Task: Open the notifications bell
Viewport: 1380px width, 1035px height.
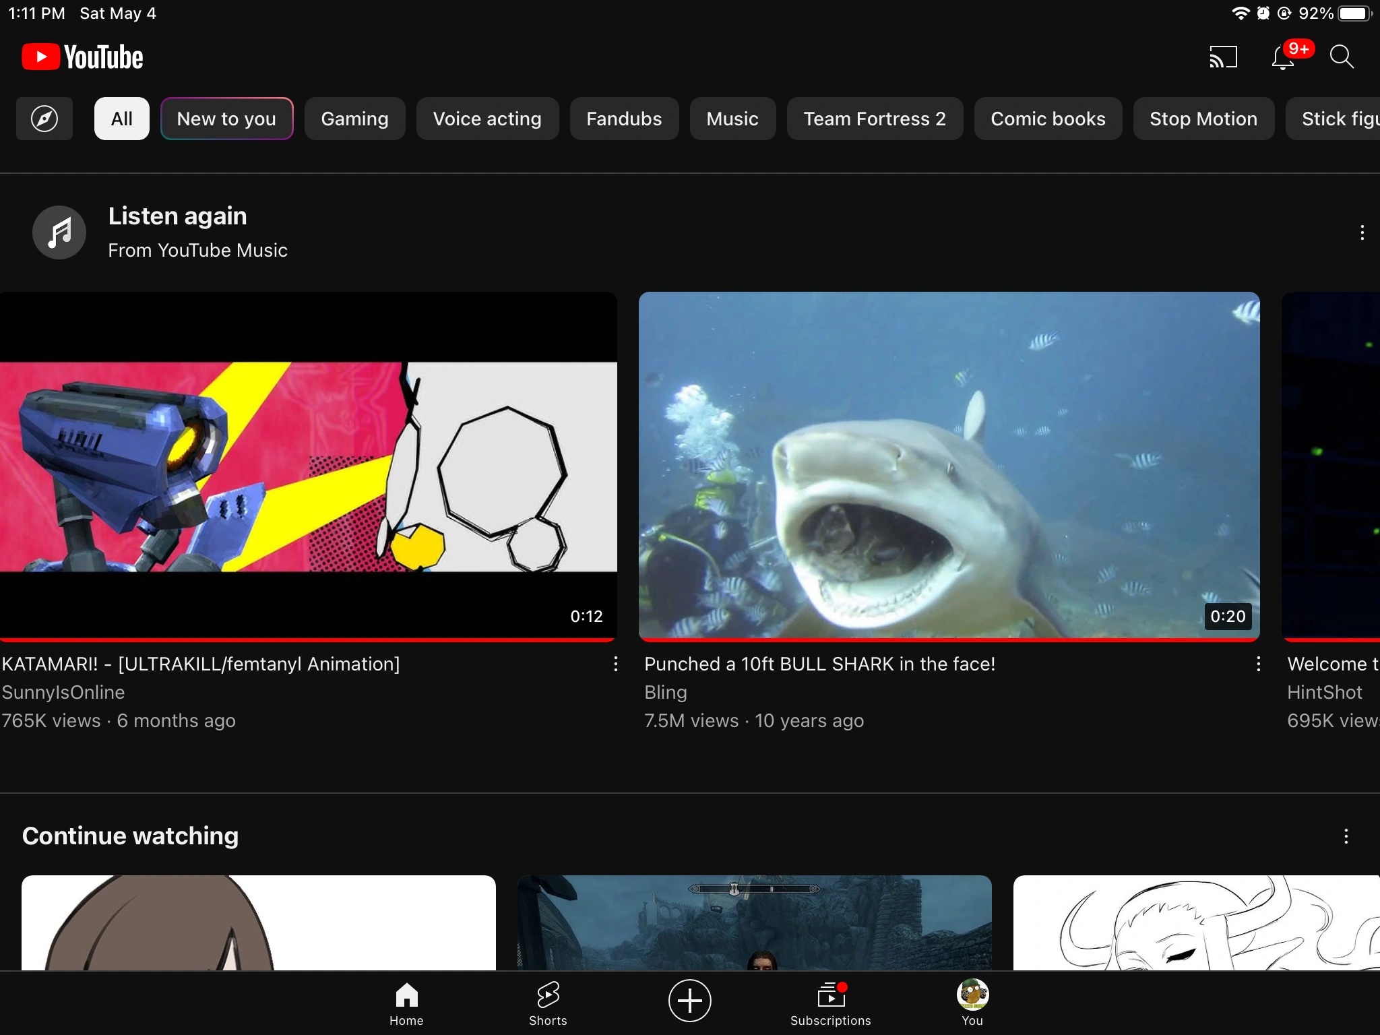Action: (1283, 58)
